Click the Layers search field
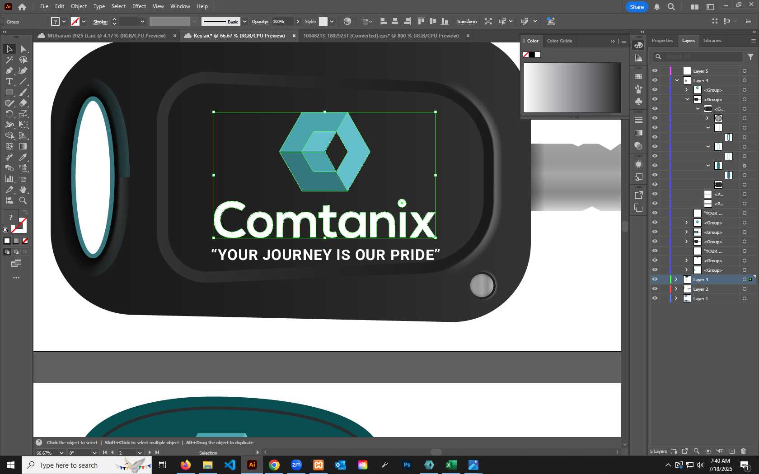The image size is (759, 474). point(698,56)
